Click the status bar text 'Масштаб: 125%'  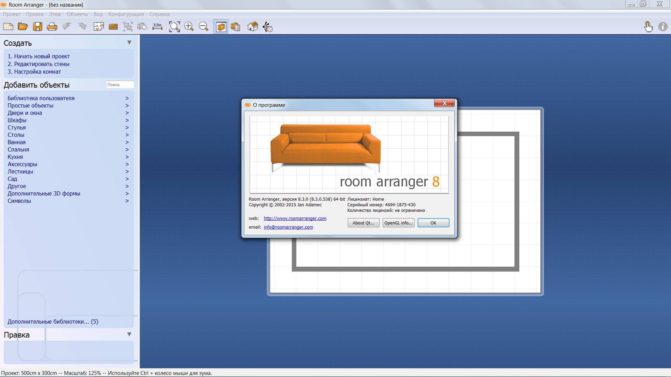[82, 373]
